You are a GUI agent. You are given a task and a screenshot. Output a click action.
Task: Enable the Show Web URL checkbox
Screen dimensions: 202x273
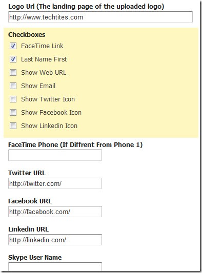tap(13, 73)
